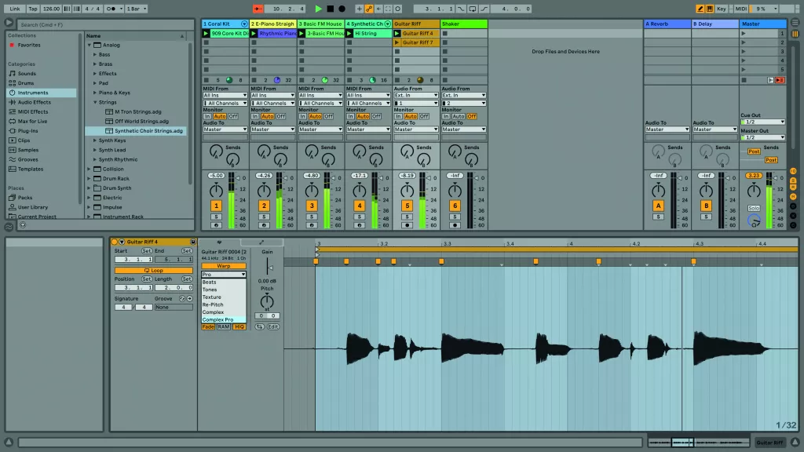
Task: Toggle the clip Loop switch
Action: tap(153, 270)
